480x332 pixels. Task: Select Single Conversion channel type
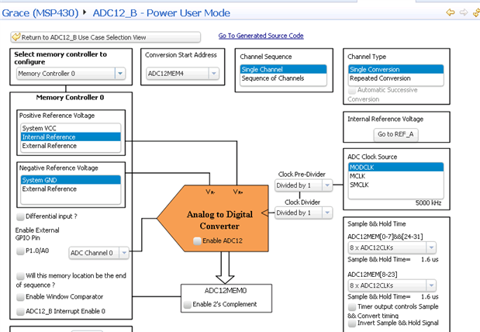(395, 69)
